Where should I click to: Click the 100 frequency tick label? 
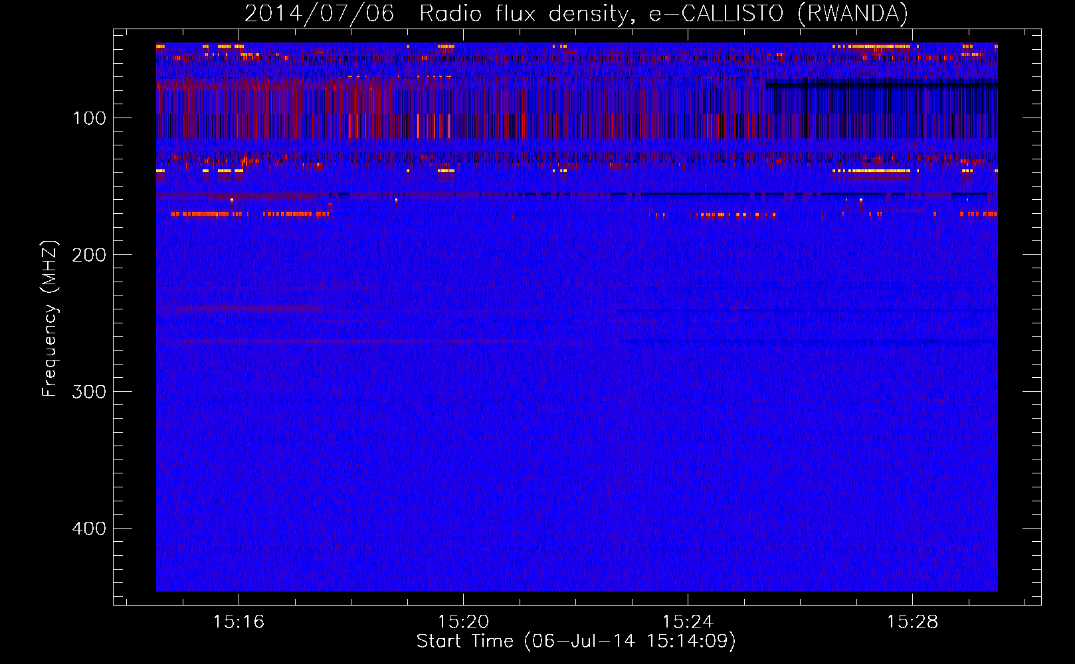coord(90,119)
